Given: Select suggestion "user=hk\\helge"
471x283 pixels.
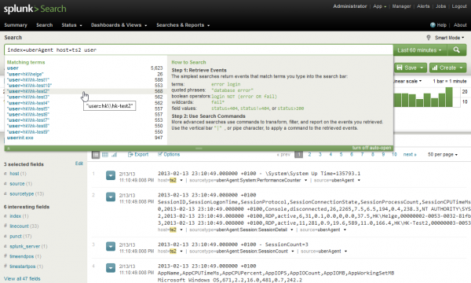Looking at the screenshot, I should (85, 74).
